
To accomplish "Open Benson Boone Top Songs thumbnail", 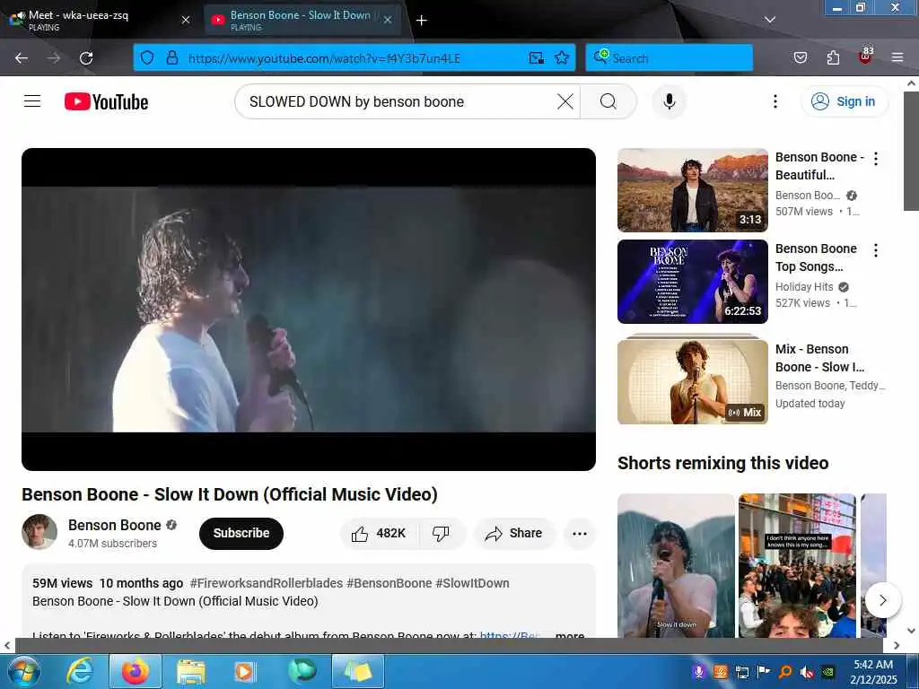I will tap(692, 281).
